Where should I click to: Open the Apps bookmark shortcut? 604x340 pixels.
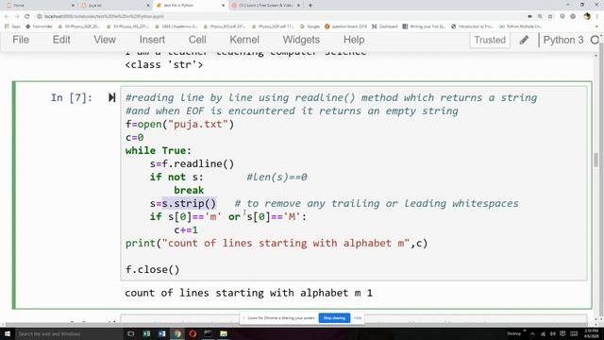(12, 26)
